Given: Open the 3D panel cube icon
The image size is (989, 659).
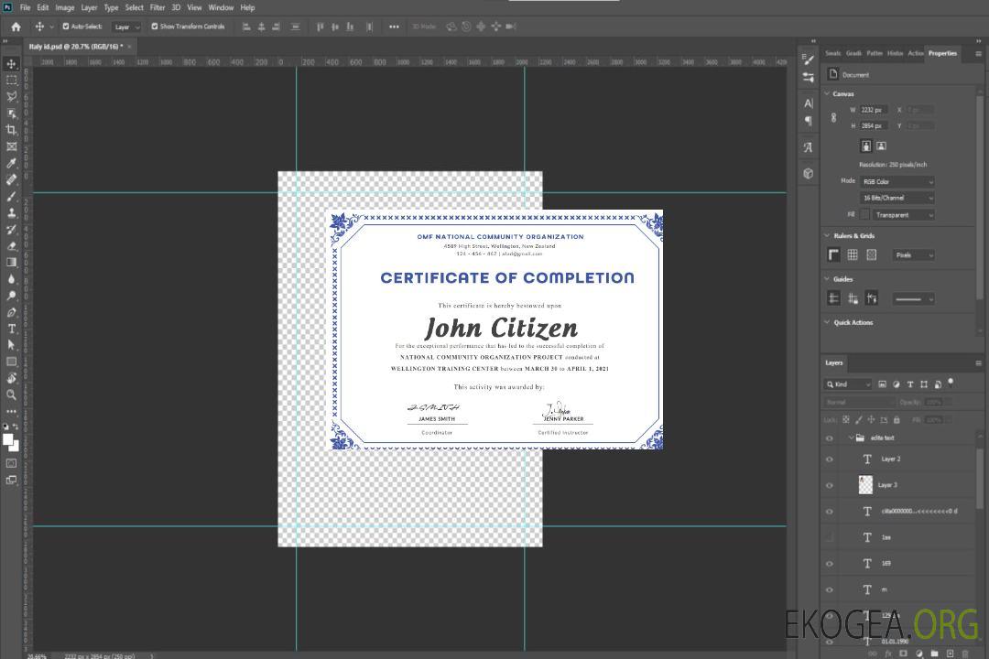Looking at the screenshot, I should pyautogui.click(x=809, y=173).
